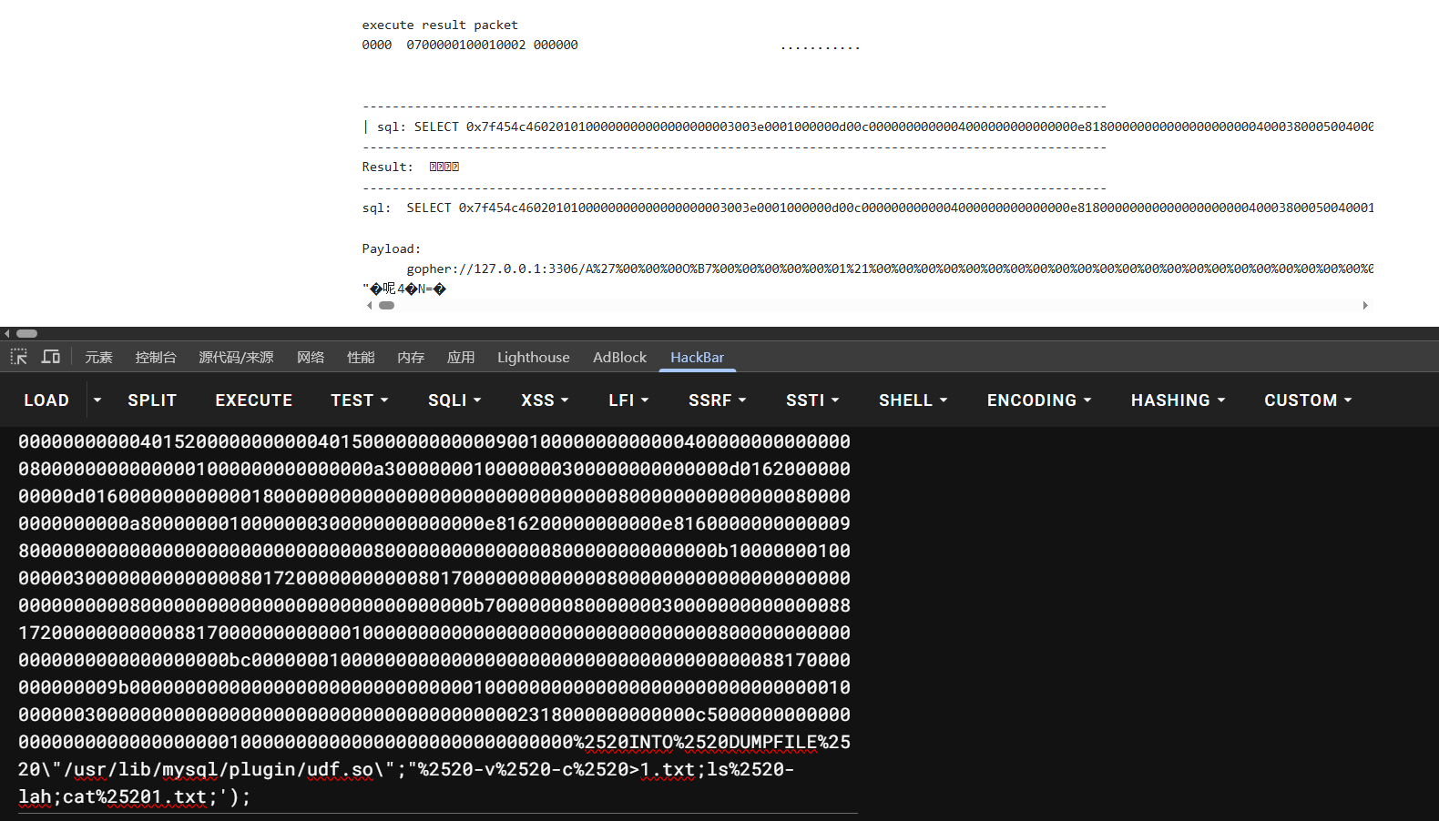Expand the ENCODING dropdown menu

(x=1038, y=400)
